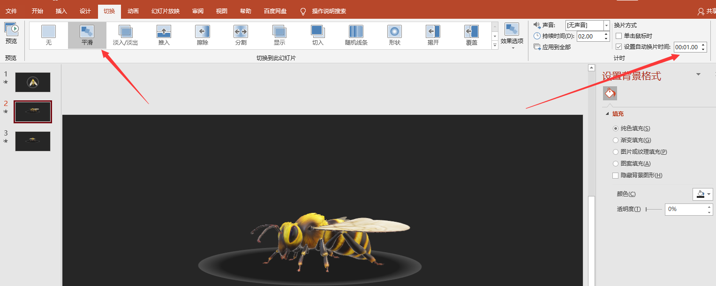Switch to the 设计 tab
The image size is (716, 286).
click(85, 11)
